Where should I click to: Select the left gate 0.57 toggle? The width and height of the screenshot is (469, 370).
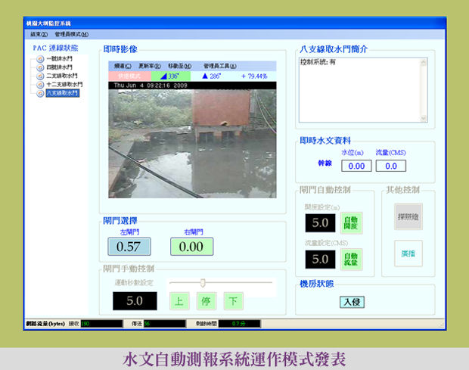(128, 247)
